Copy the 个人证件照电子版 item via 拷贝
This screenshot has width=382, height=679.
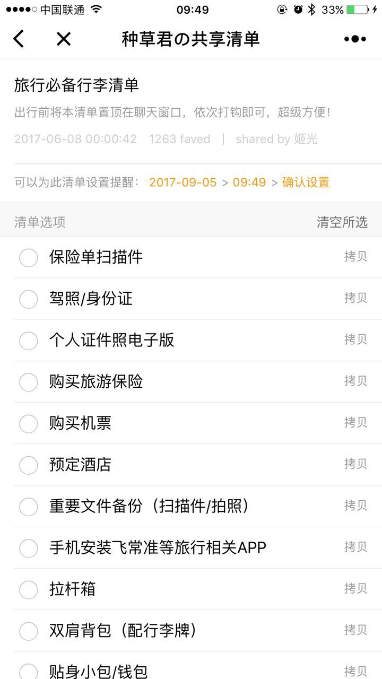click(355, 339)
